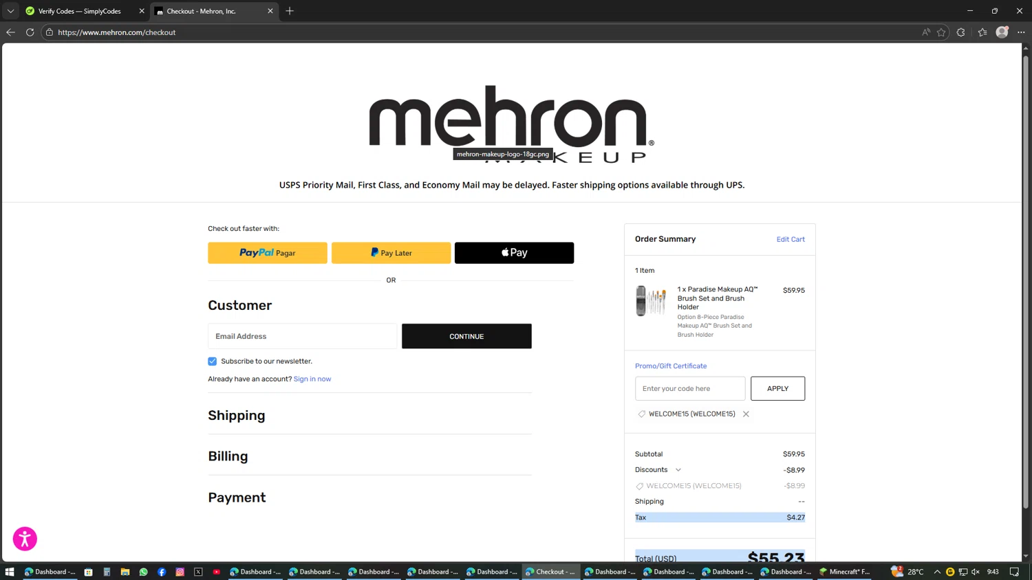Focus the Email Address field
Image resolution: width=1032 pixels, height=580 pixels.
click(x=302, y=336)
